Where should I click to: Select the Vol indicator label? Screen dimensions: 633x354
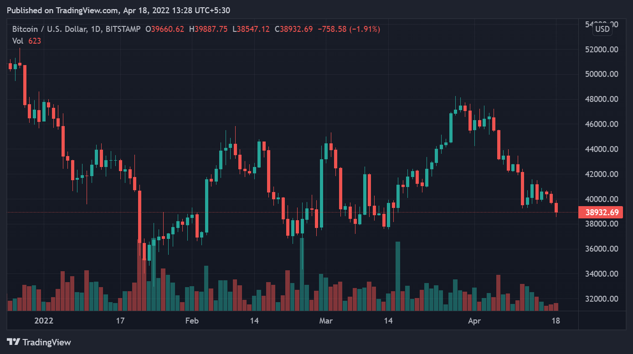pyautogui.click(x=18, y=41)
